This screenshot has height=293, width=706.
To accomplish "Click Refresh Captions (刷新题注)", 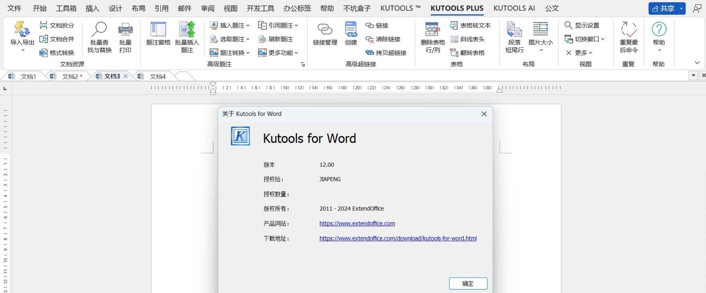I will 276,39.
